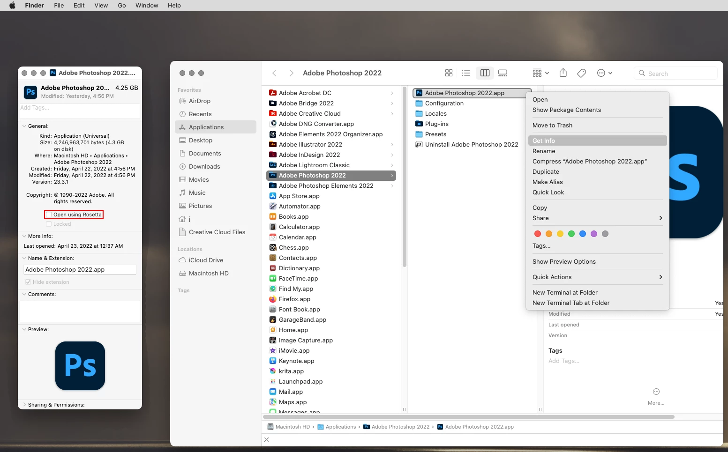Click Macintosh HD in path bar
The width and height of the screenshot is (728, 452).
point(288,427)
